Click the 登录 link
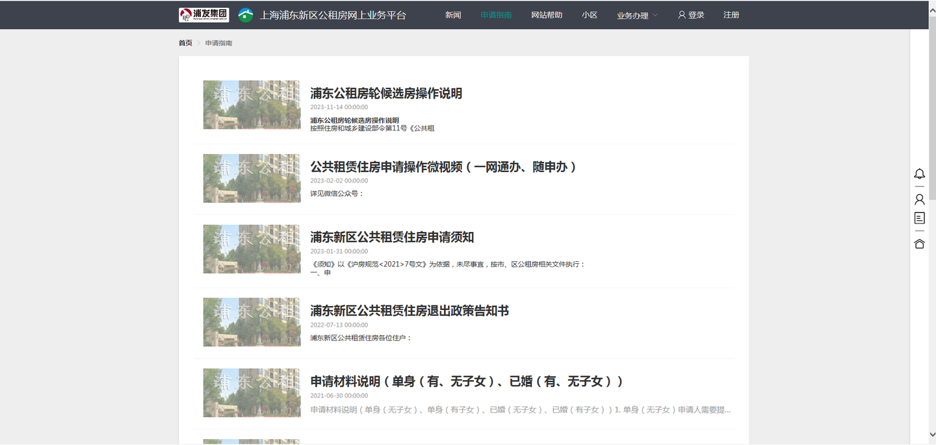The image size is (936, 445). (x=696, y=15)
